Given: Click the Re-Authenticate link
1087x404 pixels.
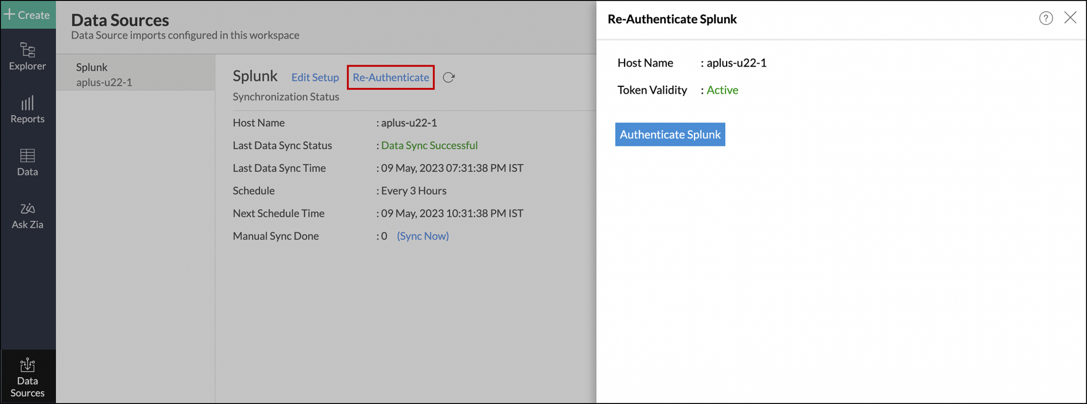Looking at the screenshot, I should click(x=391, y=78).
